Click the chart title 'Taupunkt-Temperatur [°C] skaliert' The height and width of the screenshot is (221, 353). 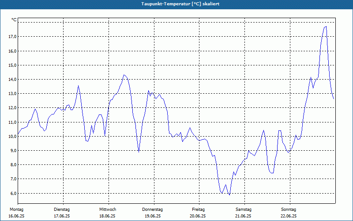(180, 4)
